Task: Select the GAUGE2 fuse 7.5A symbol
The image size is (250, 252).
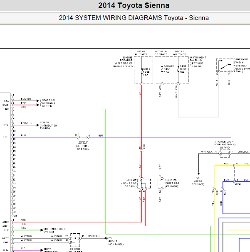Action: 162,69
